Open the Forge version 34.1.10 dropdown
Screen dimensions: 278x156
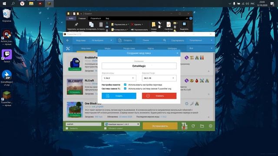pyautogui.click(x=159, y=78)
